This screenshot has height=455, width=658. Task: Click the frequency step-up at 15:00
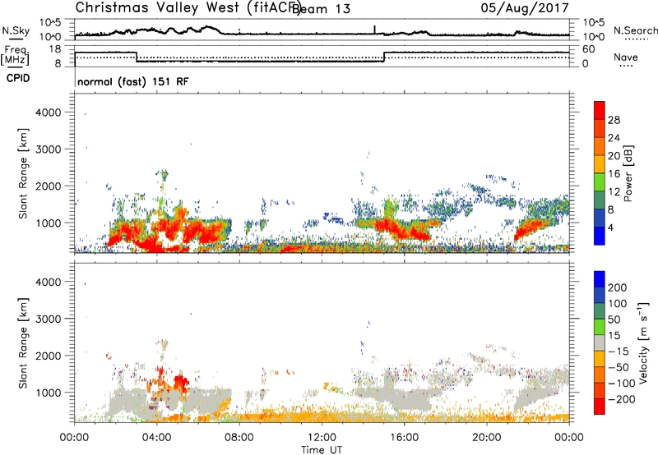coord(384,57)
